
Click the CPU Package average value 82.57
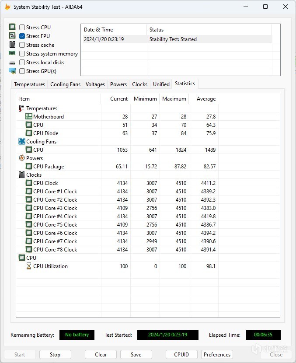(209, 167)
